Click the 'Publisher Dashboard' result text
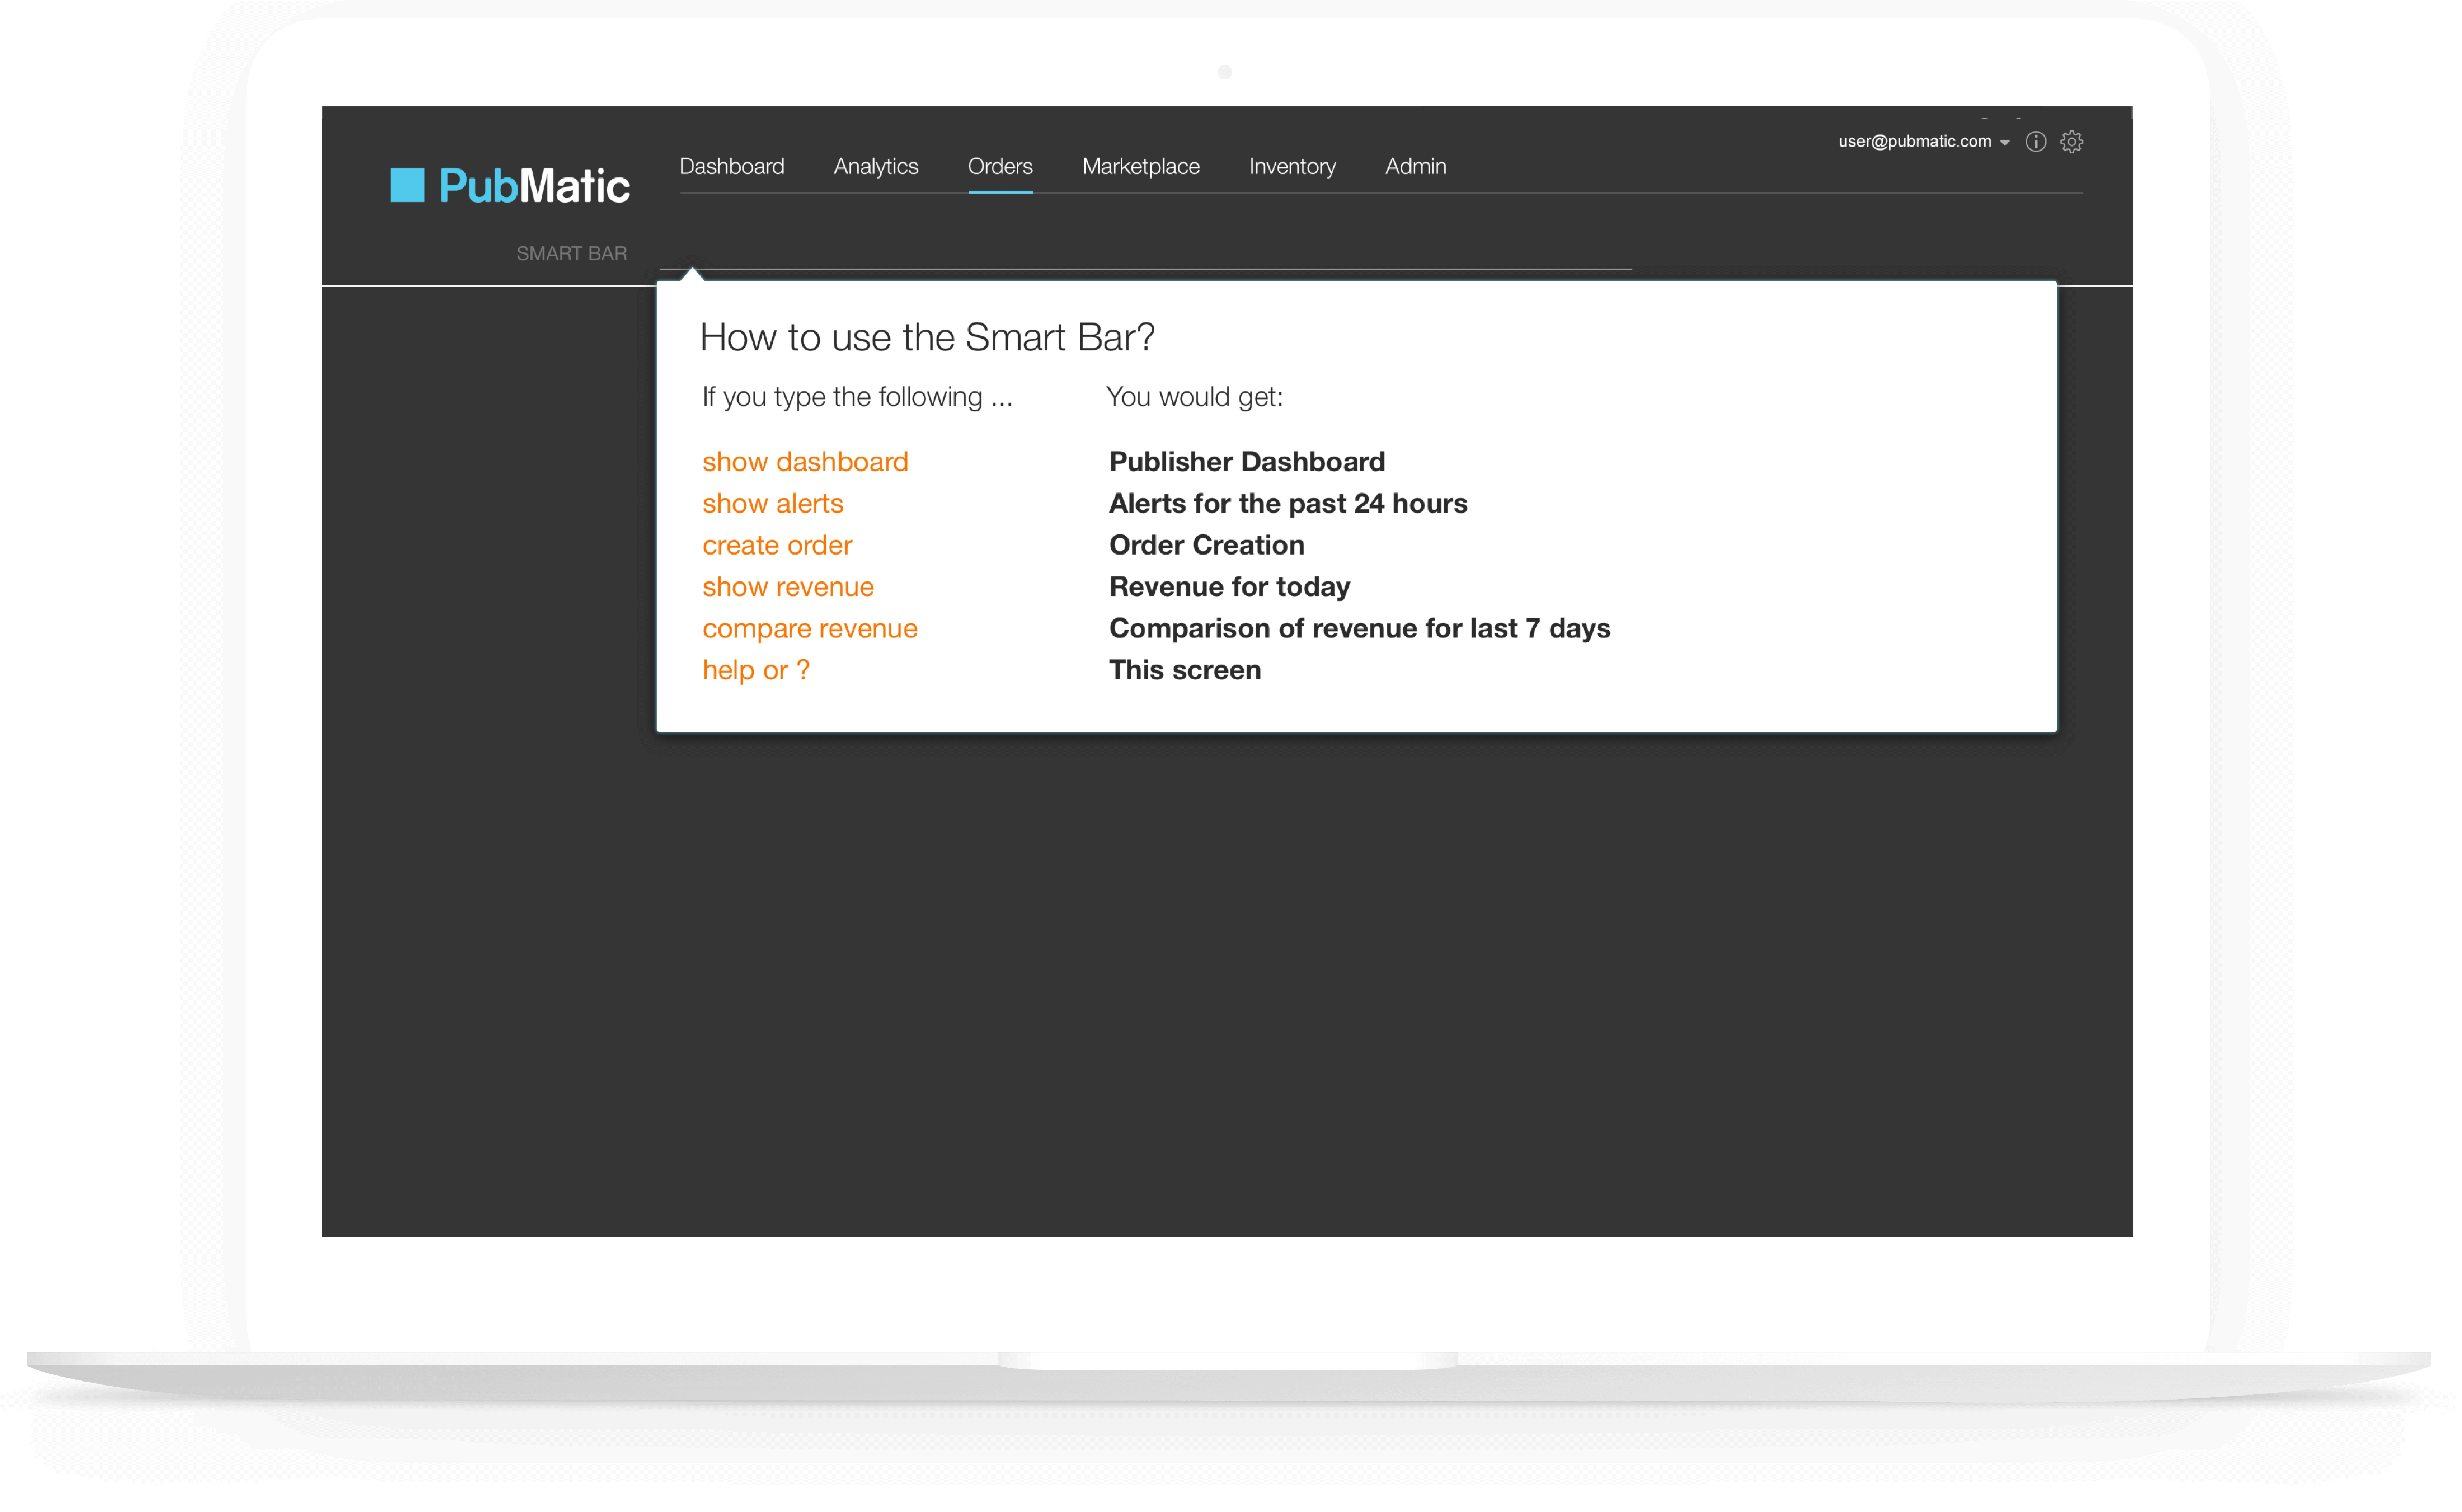Viewport: 2462px width, 1512px height. click(1246, 462)
